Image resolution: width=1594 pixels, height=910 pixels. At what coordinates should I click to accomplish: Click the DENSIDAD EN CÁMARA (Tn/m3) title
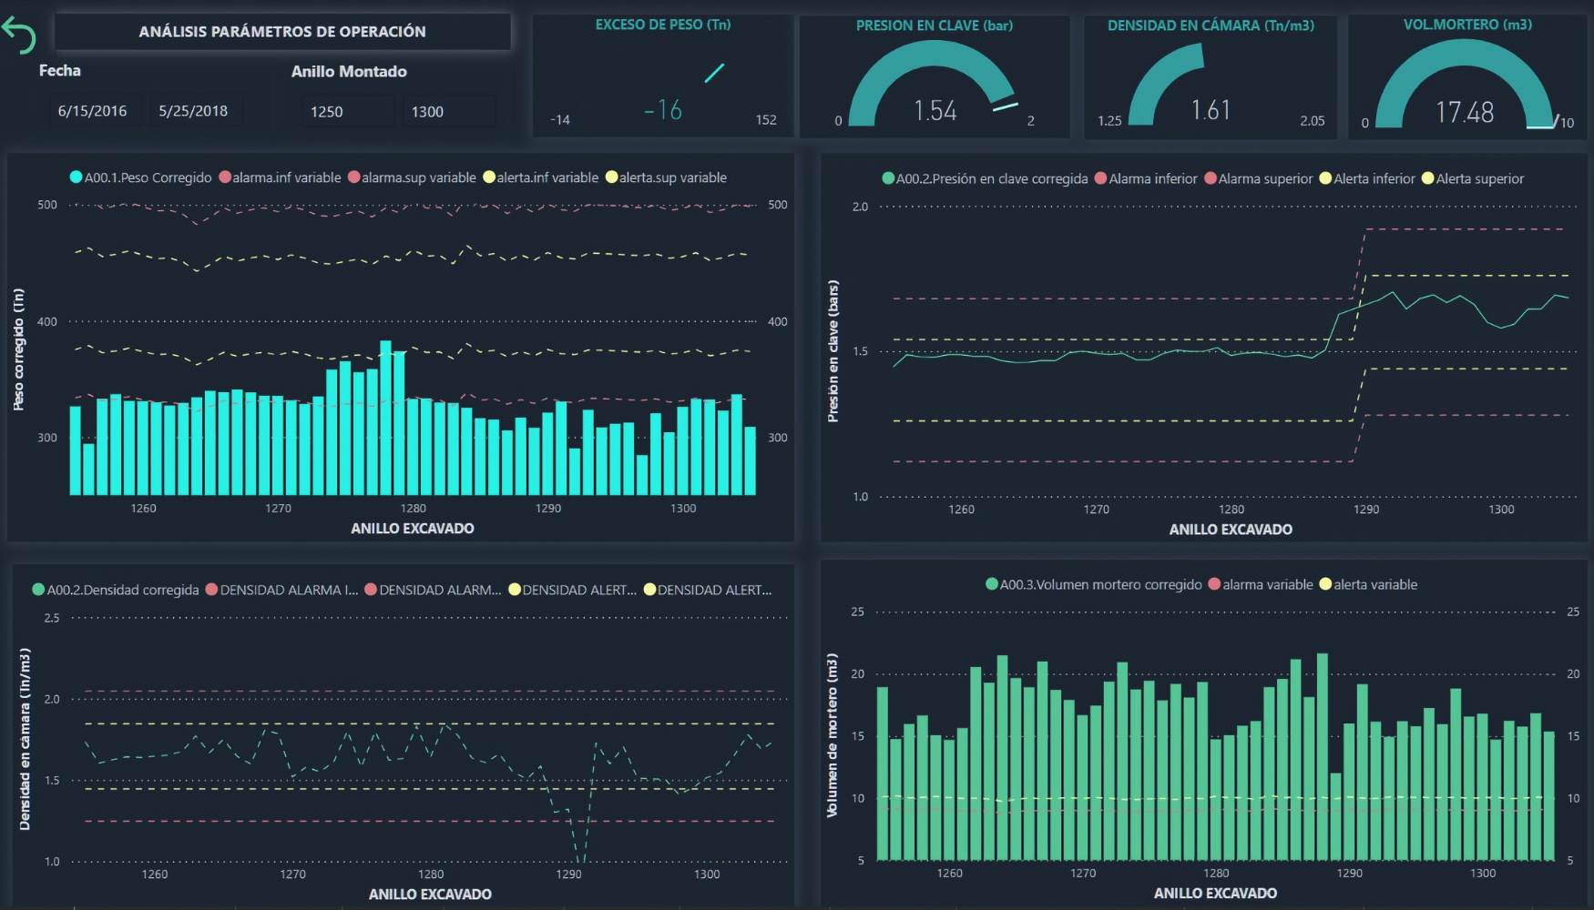[1211, 25]
